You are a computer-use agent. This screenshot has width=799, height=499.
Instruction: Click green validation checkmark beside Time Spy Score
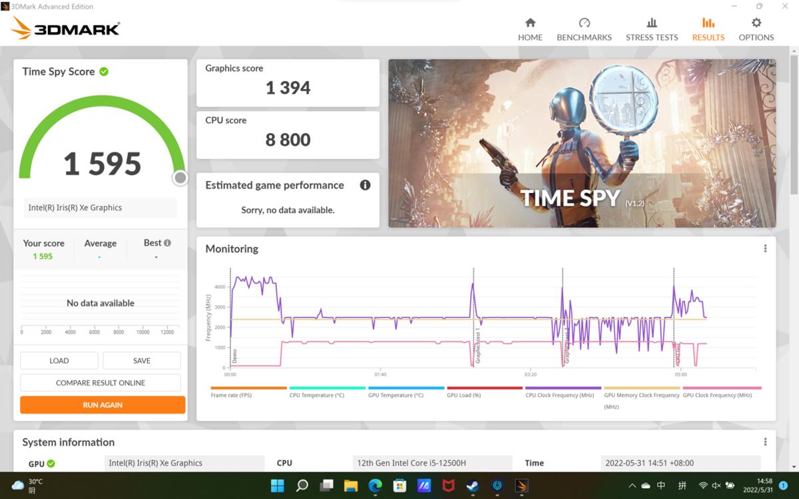point(104,71)
